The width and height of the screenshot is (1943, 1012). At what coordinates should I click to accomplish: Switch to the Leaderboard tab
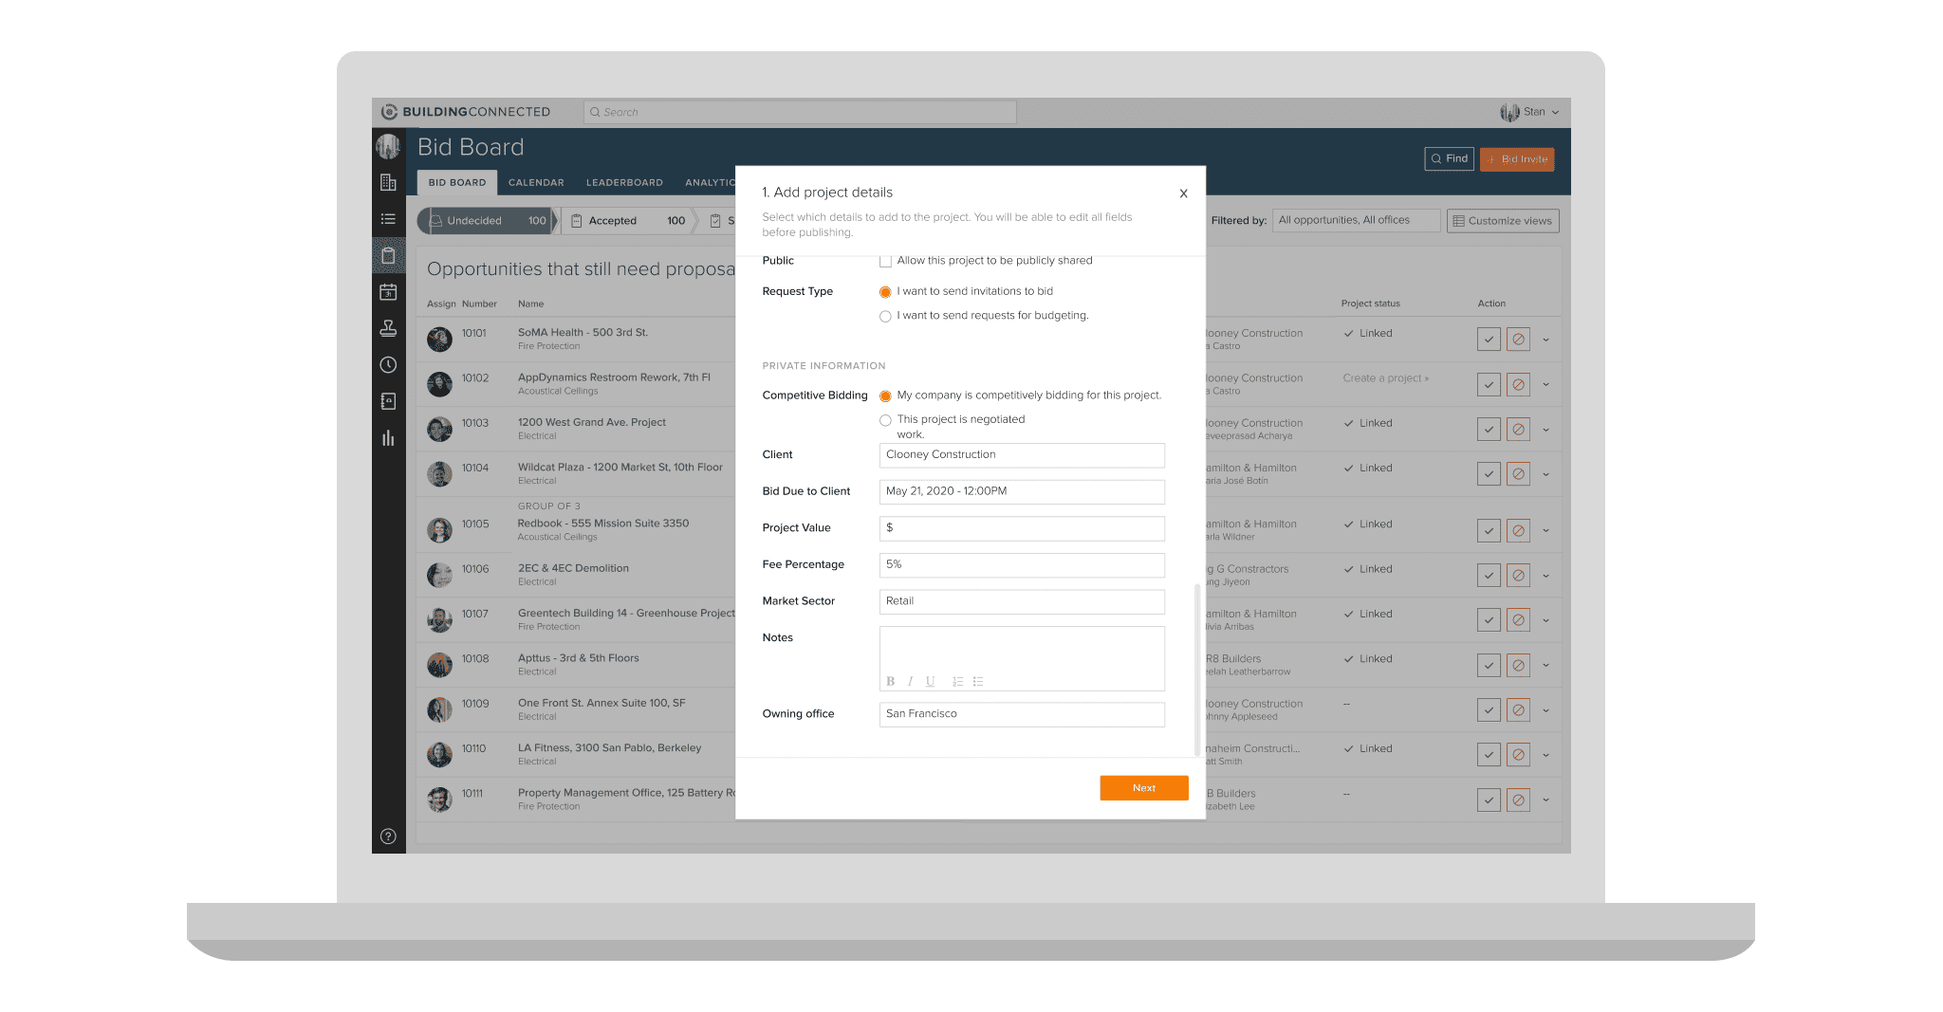point(624,182)
